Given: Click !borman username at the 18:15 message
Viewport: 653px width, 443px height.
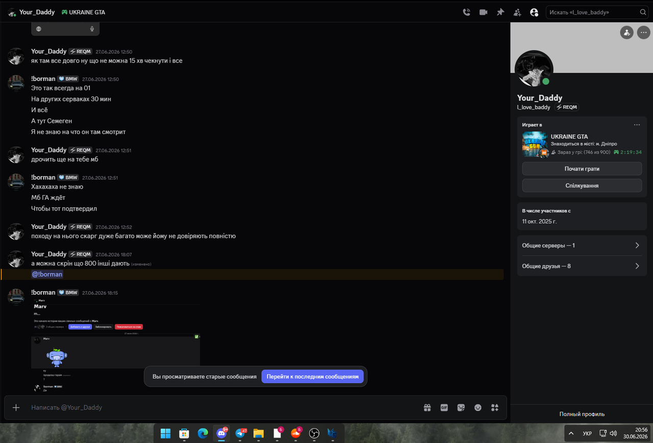Looking at the screenshot, I should coord(43,293).
